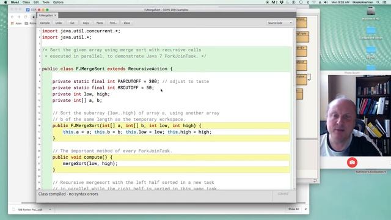Viewport: 391px width, 220px height.
Task: Click the volume icon in the menu bar
Action: 326,2
